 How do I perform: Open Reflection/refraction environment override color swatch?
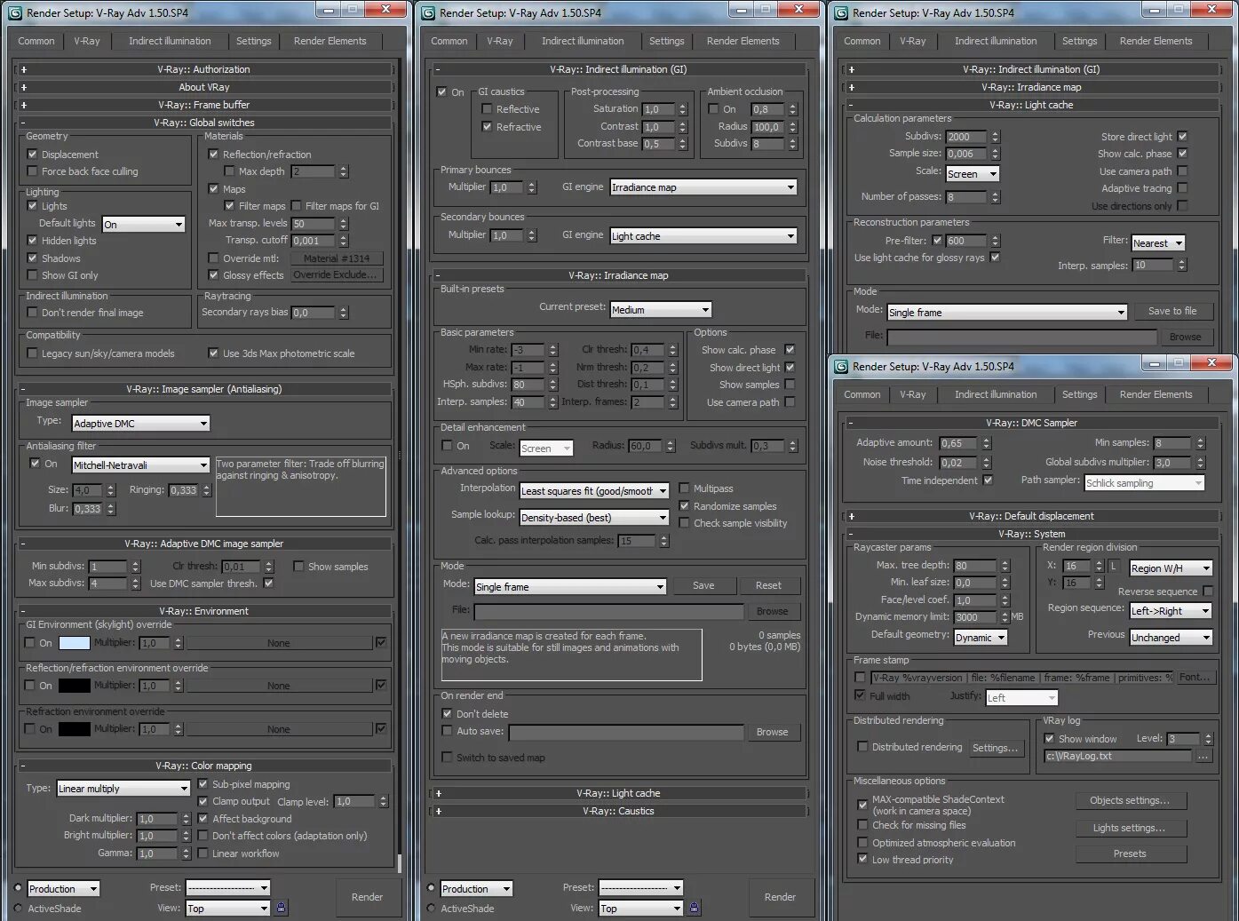(x=74, y=686)
